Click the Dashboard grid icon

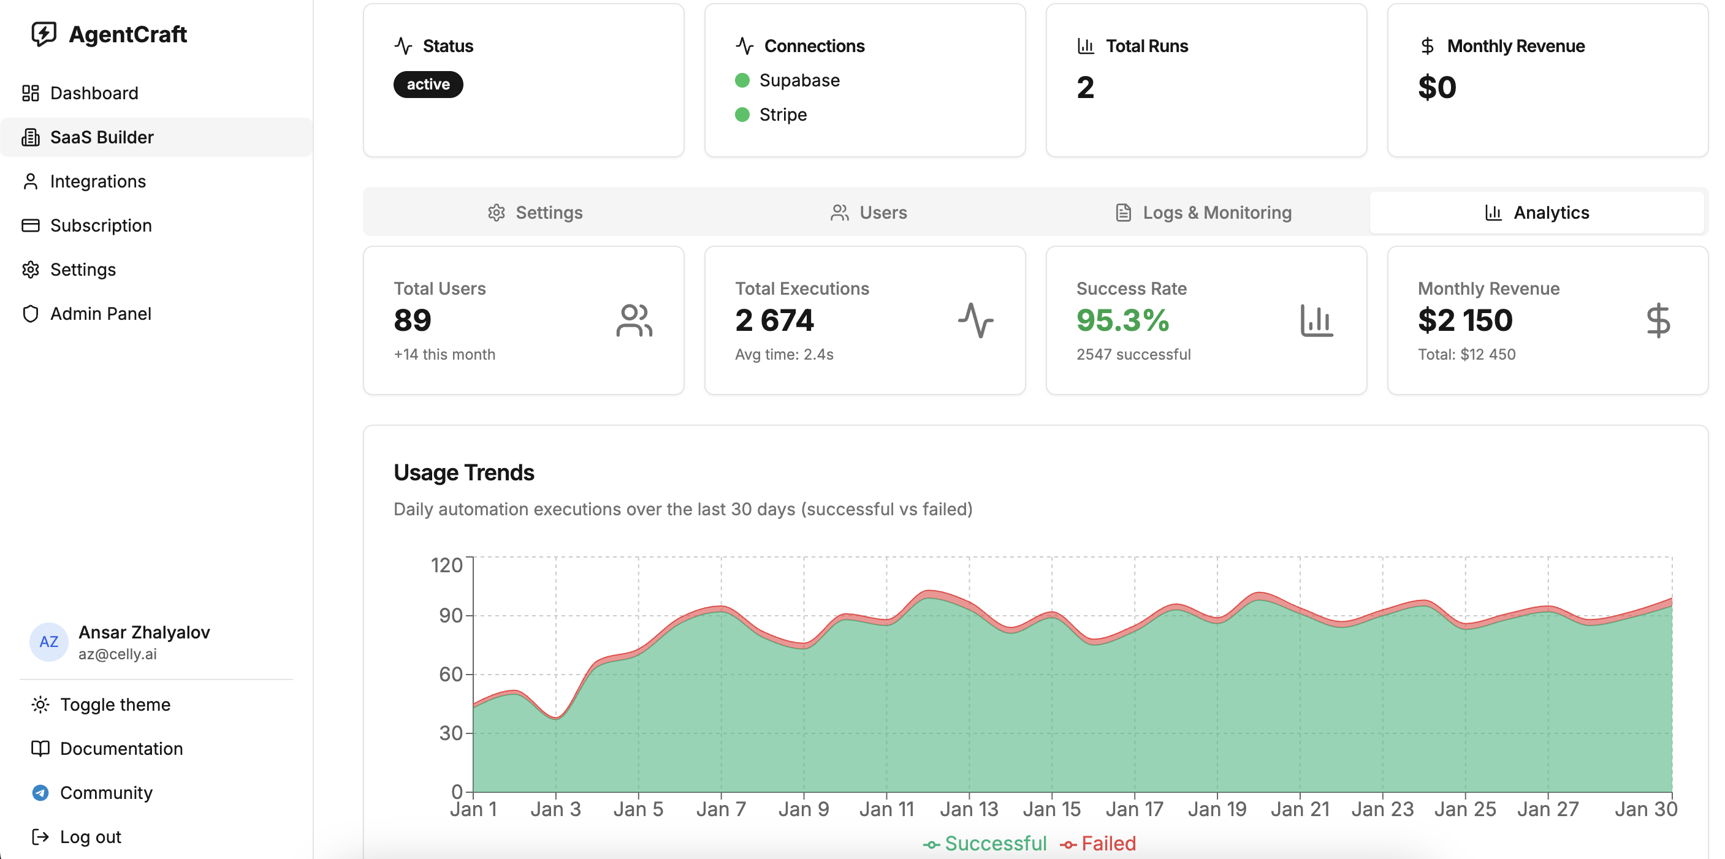pos(31,93)
